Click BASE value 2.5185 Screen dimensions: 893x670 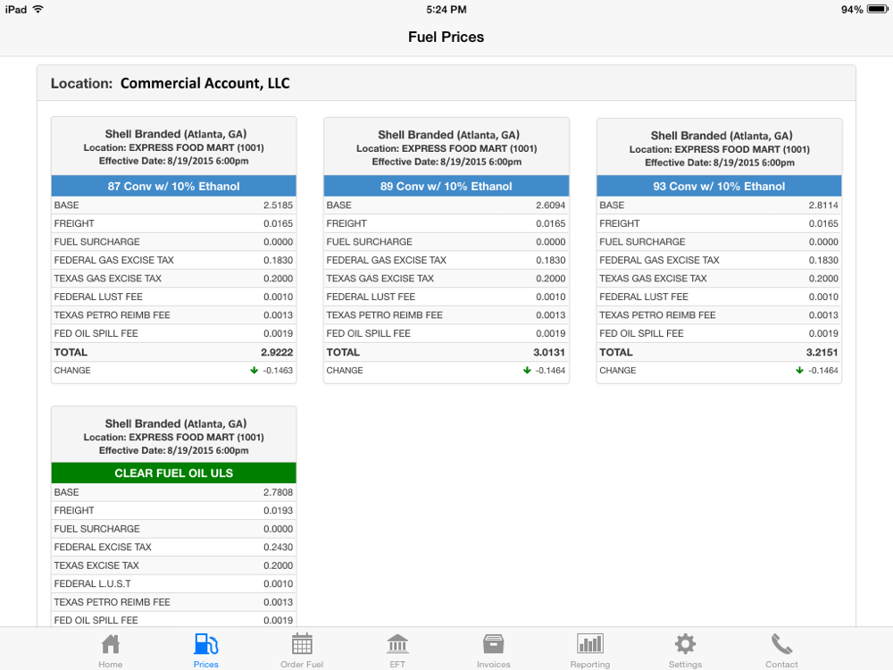tap(278, 205)
